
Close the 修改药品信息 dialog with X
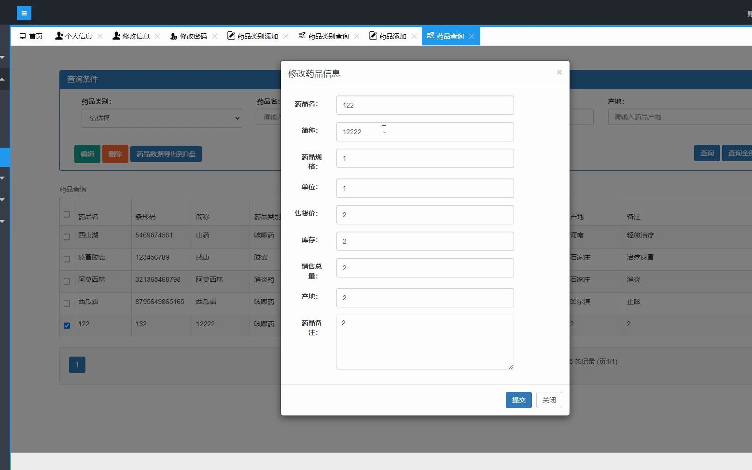click(559, 72)
